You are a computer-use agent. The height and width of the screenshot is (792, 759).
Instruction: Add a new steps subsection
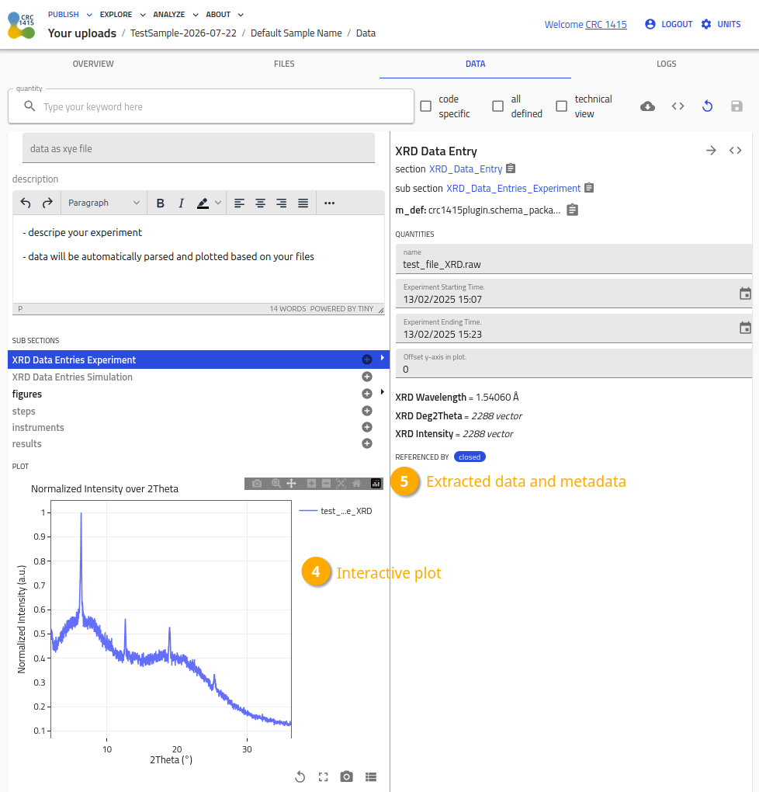pos(367,411)
